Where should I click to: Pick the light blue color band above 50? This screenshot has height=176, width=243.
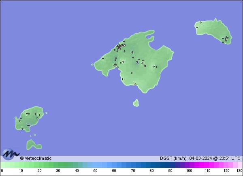95,165
